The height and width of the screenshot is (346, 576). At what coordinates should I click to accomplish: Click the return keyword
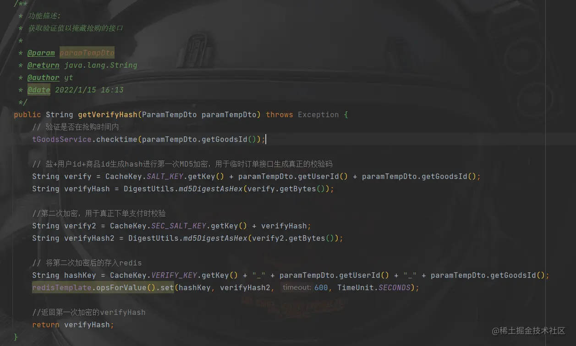pos(46,325)
